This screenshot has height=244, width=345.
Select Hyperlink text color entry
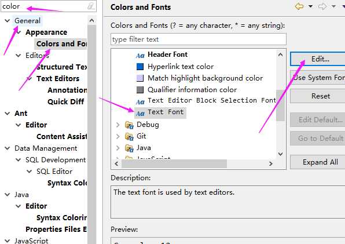[x=181, y=67]
